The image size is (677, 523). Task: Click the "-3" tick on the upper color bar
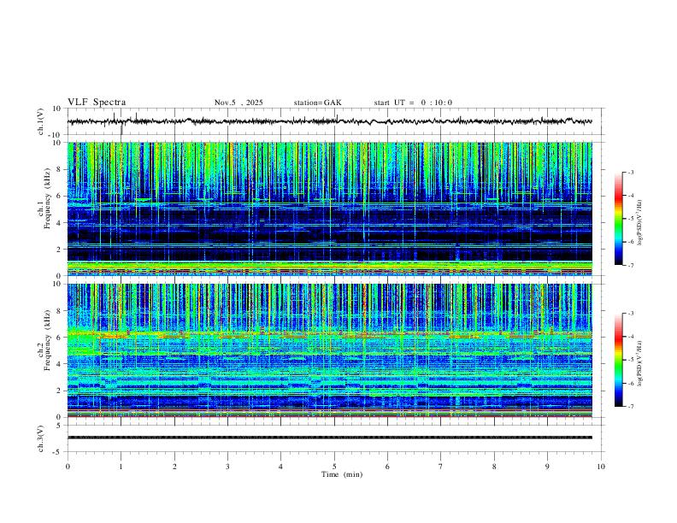630,172
